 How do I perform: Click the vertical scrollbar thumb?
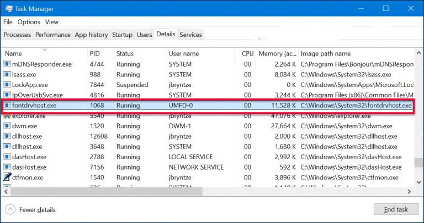pos(418,162)
